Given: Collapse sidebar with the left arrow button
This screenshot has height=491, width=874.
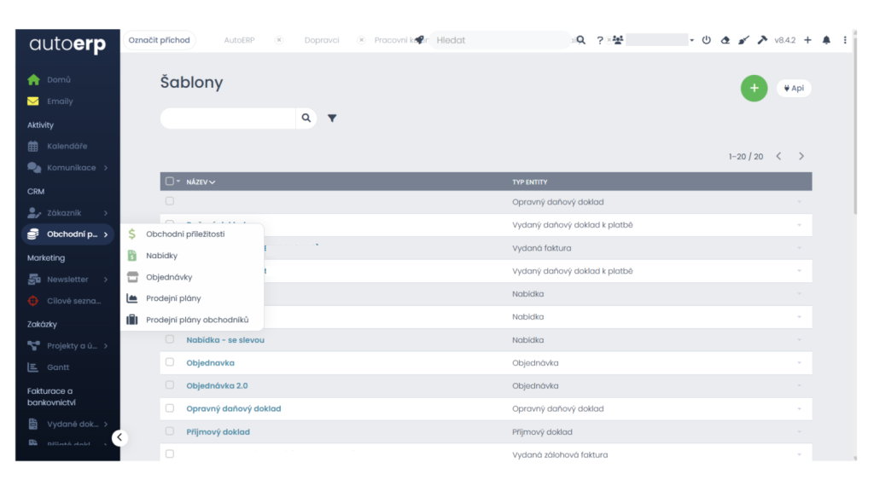Looking at the screenshot, I should (119, 437).
